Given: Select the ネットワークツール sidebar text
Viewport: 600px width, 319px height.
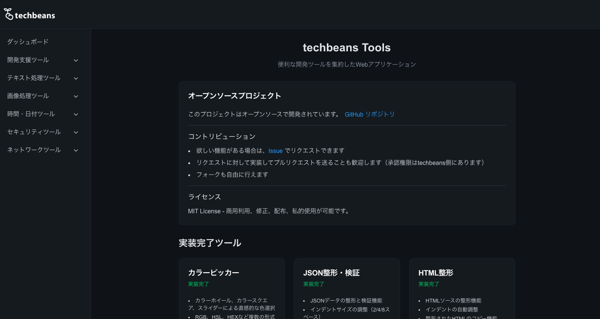Looking at the screenshot, I should tap(34, 150).
